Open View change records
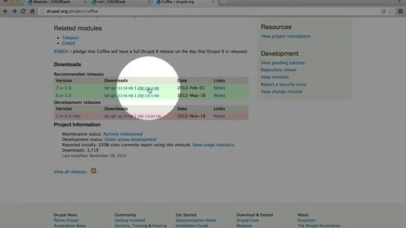 pyautogui.click(x=282, y=91)
